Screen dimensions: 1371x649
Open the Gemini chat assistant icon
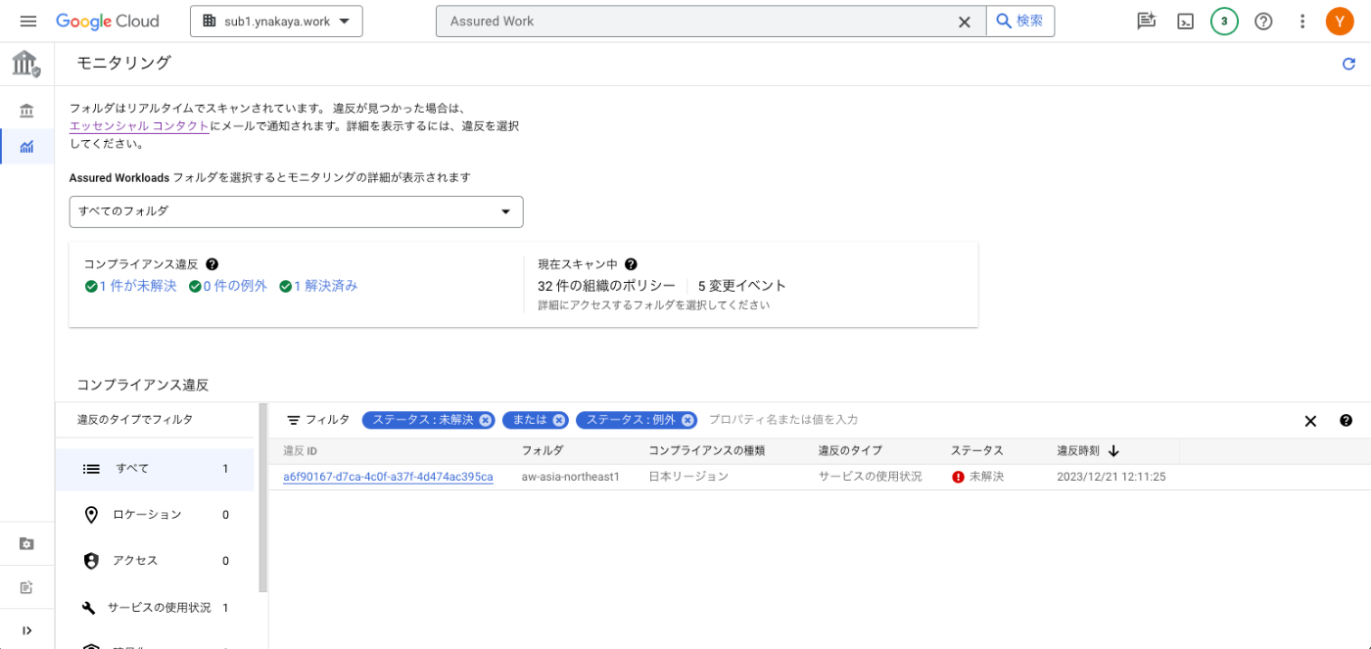click(x=1146, y=22)
